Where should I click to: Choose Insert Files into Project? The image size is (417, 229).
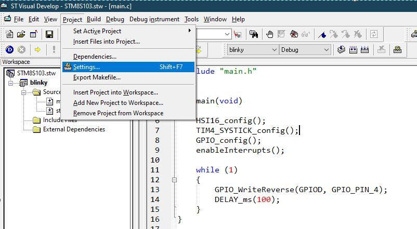128,42
